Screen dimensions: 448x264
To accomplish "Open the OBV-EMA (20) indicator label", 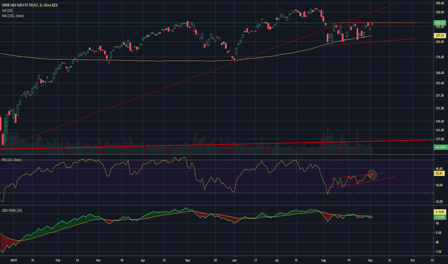I will tap(12, 210).
